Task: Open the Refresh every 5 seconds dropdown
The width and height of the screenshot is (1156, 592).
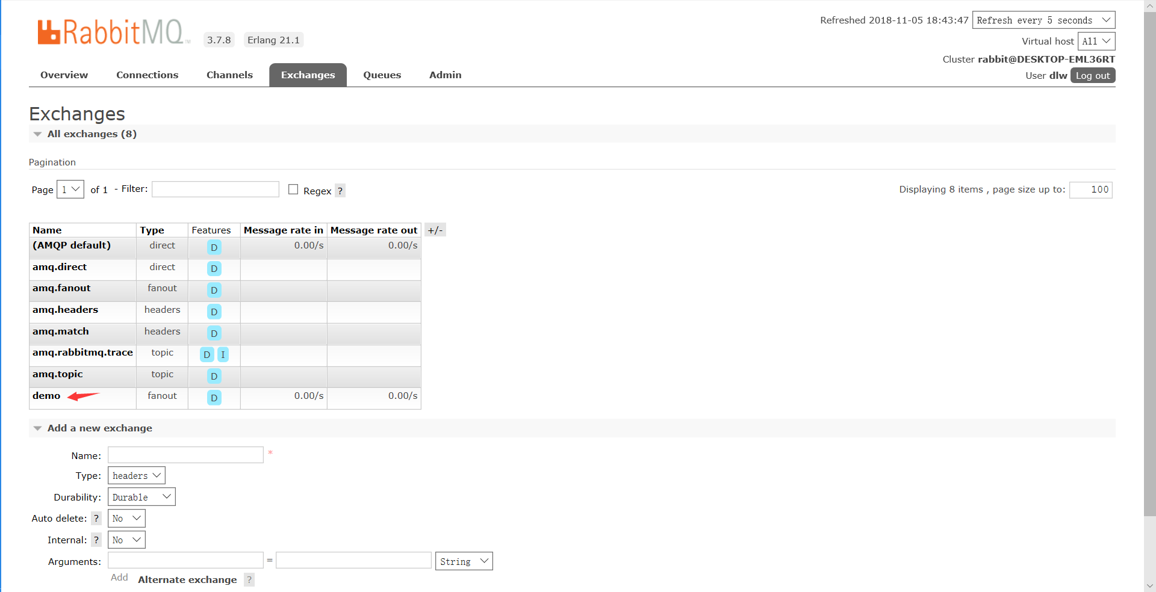Action: pyautogui.click(x=1043, y=20)
